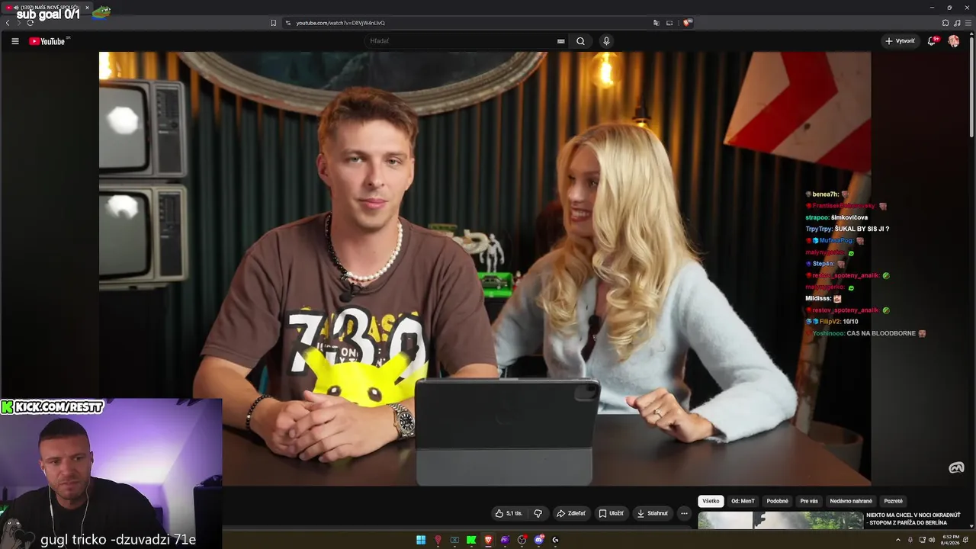976x549 pixels.
Task: Open the YouTube guide hamburger menu
Action: pyautogui.click(x=14, y=41)
